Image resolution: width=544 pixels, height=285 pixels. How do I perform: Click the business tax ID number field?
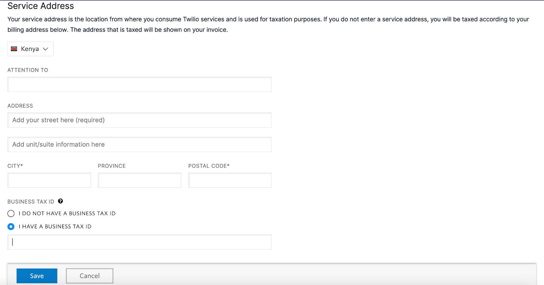tap(139, 242)
